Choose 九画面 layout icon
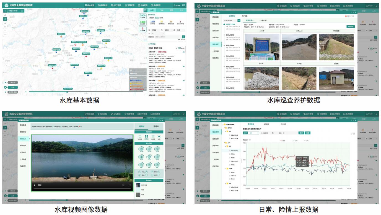The image size is (381, 215). pyautogui.click(x=153, y=136)
